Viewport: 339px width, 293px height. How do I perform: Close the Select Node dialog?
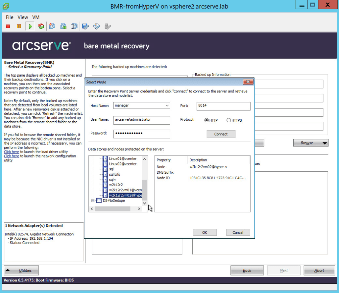[248, 82]
